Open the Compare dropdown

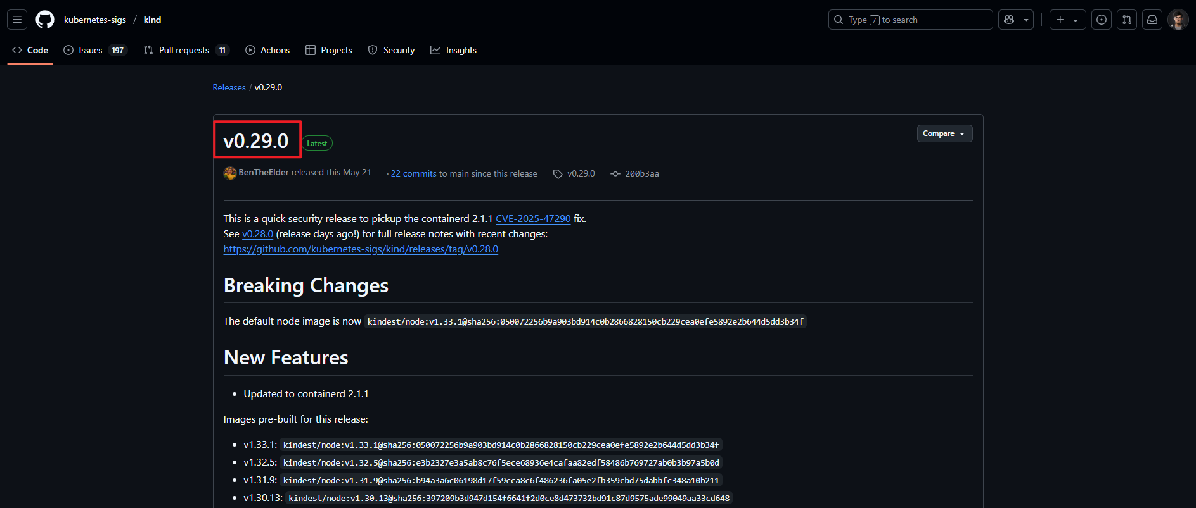click(944, 133)
